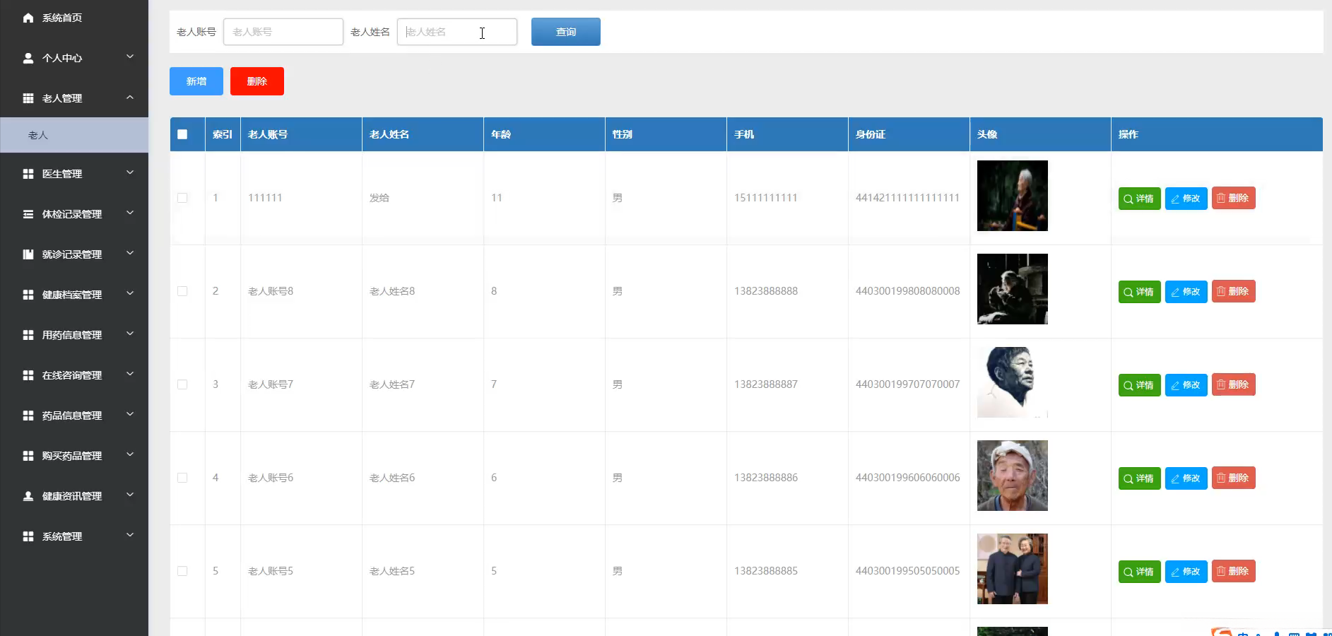Open the avatar photo for account 111111
This screenshot has width=1332, height=636.
(1013, 196)
